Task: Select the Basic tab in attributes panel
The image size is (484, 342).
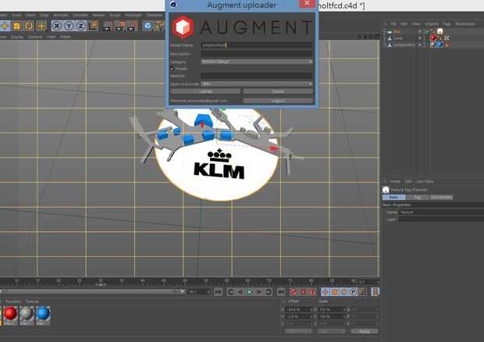Action: point(394,198)
